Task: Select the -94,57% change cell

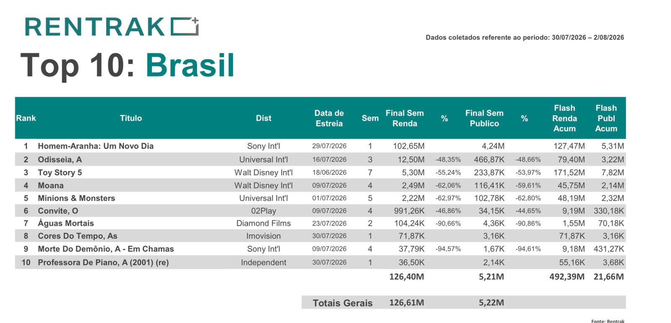Action: (448, 249)
